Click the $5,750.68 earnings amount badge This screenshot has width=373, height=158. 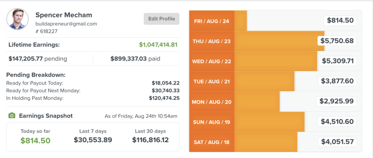pos(337,41)
